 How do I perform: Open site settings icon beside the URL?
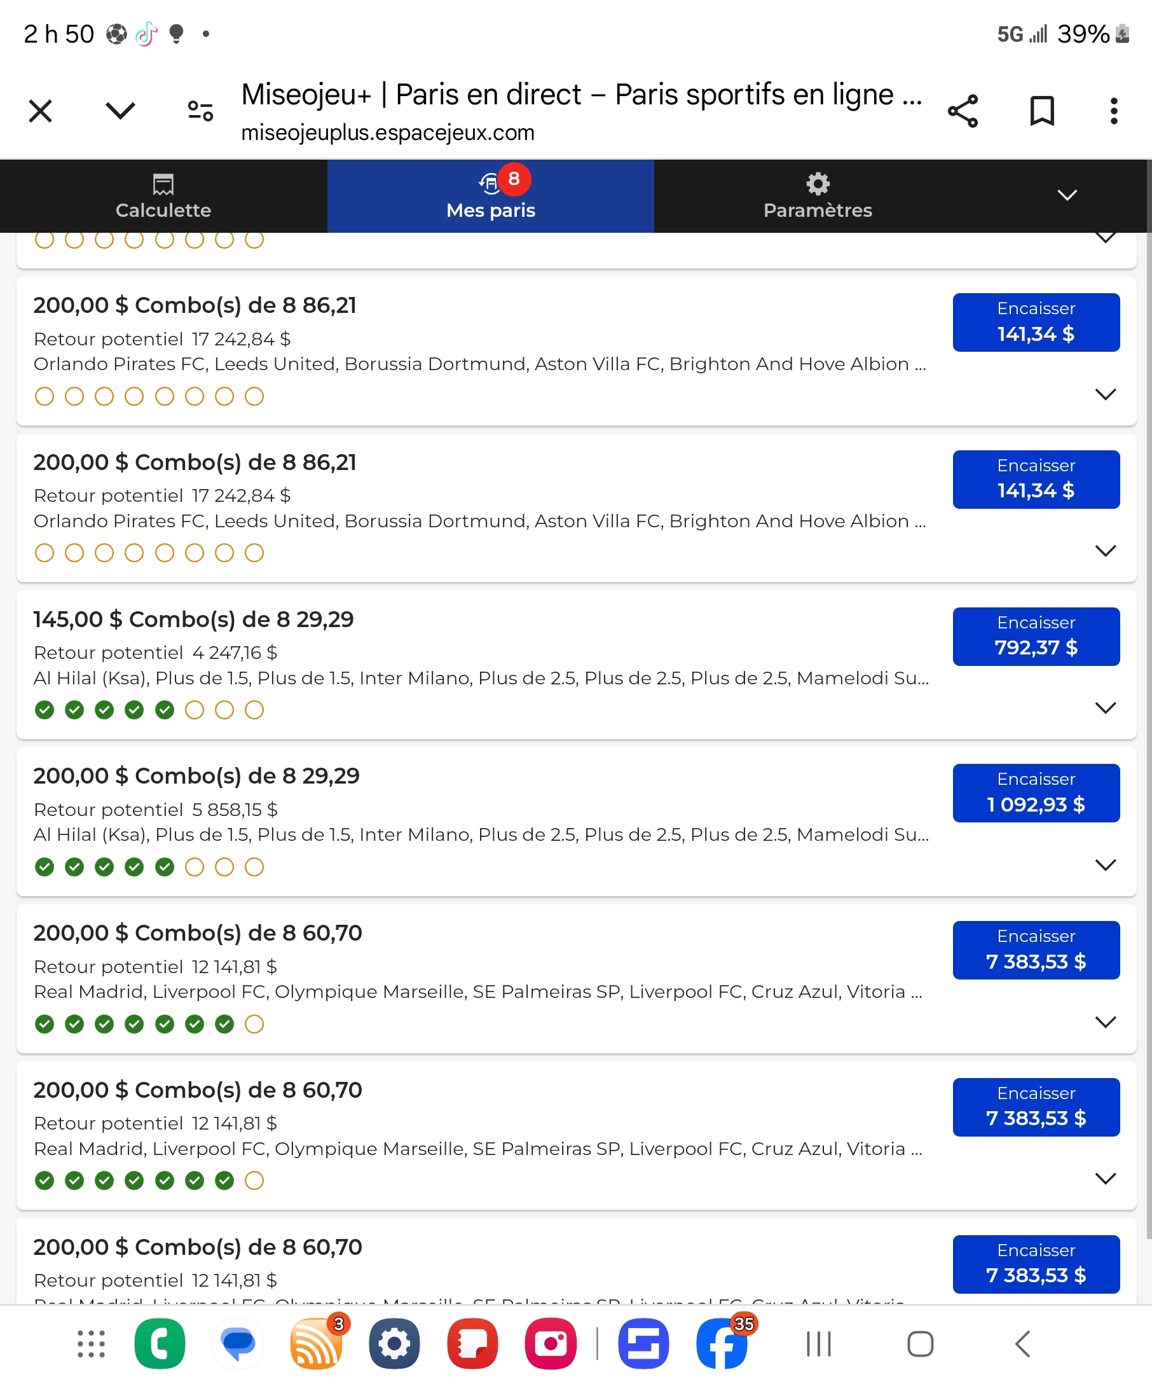[x=200, y=111]
